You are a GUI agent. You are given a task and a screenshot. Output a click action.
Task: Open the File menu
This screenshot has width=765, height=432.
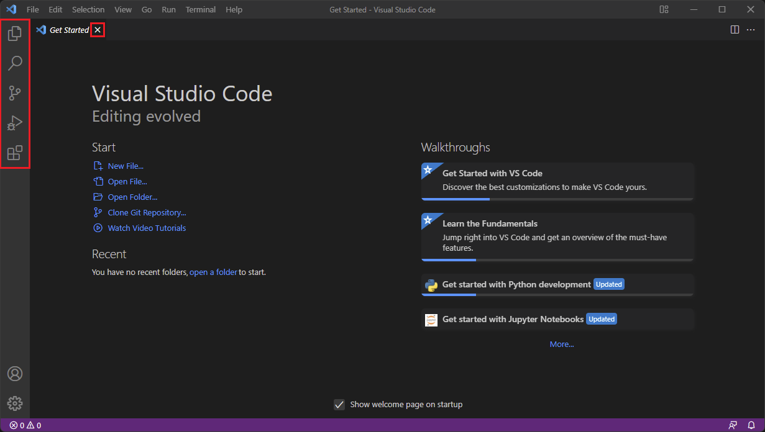click(x=33, y=9)
